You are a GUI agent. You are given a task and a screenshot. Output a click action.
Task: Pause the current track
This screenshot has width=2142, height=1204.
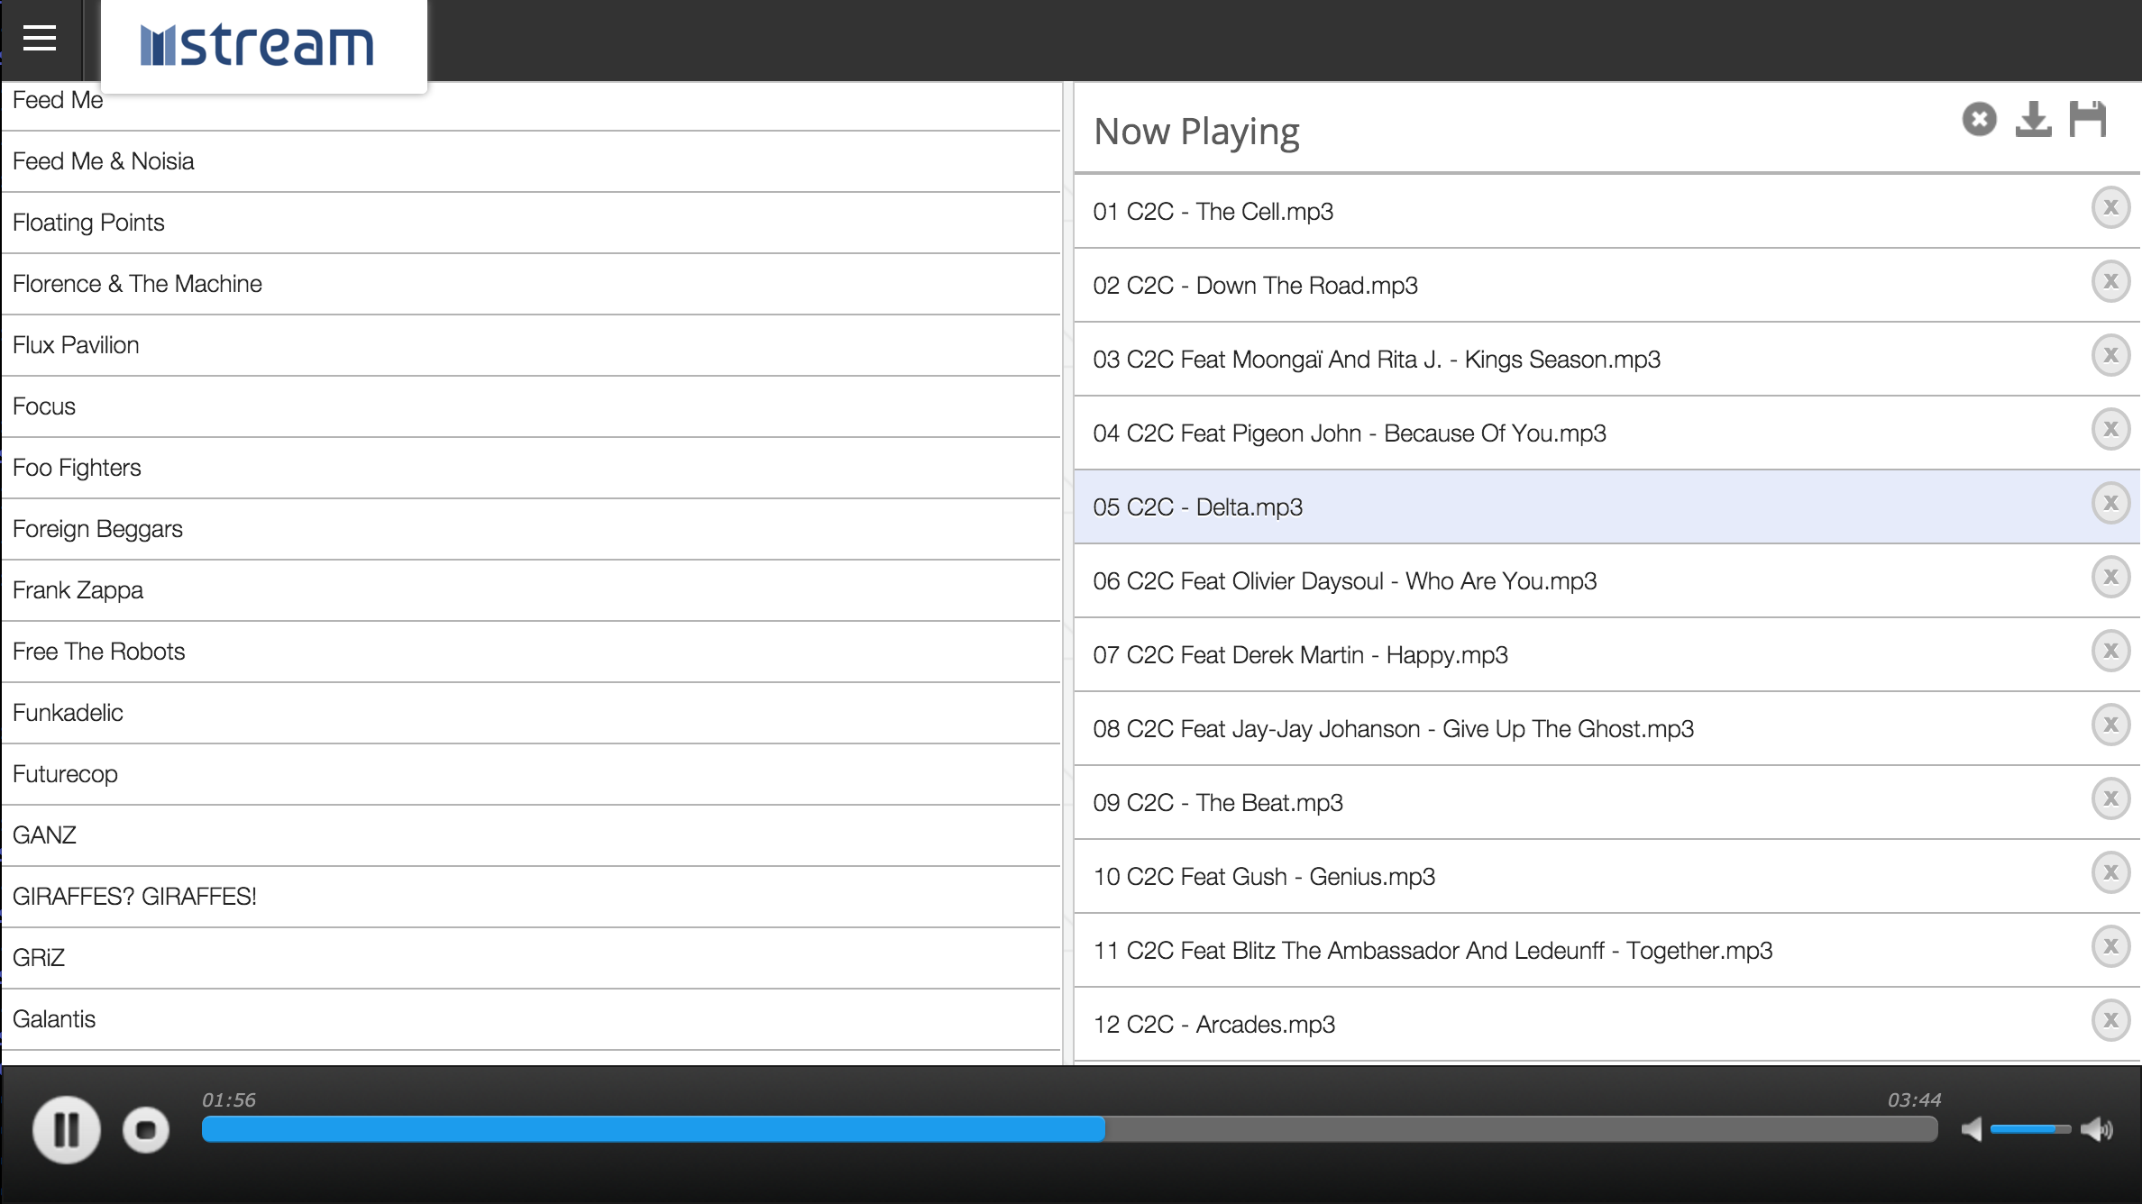coord(66,1129)
